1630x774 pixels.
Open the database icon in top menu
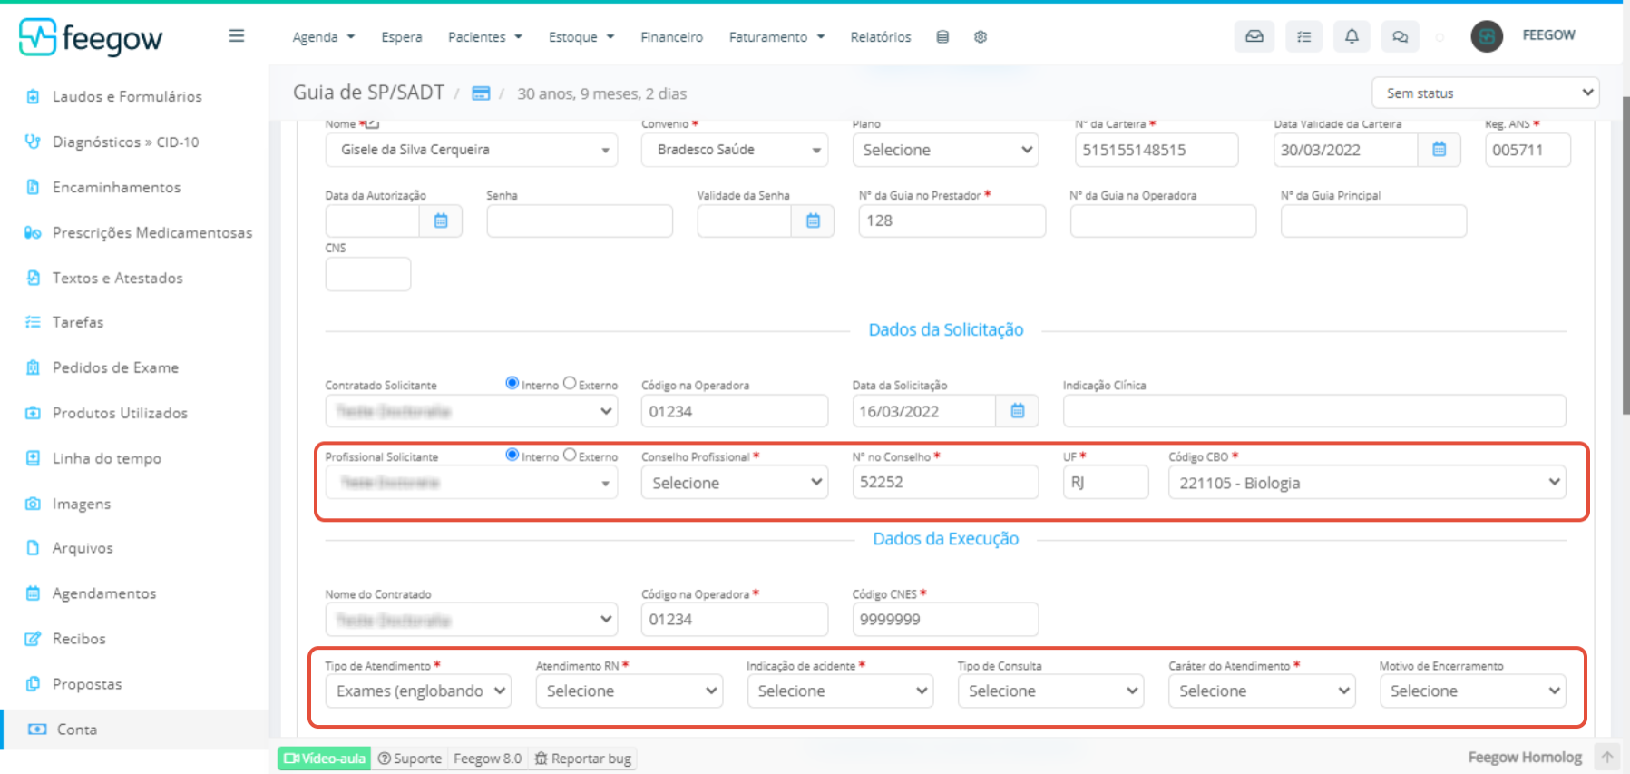(942, 37)
